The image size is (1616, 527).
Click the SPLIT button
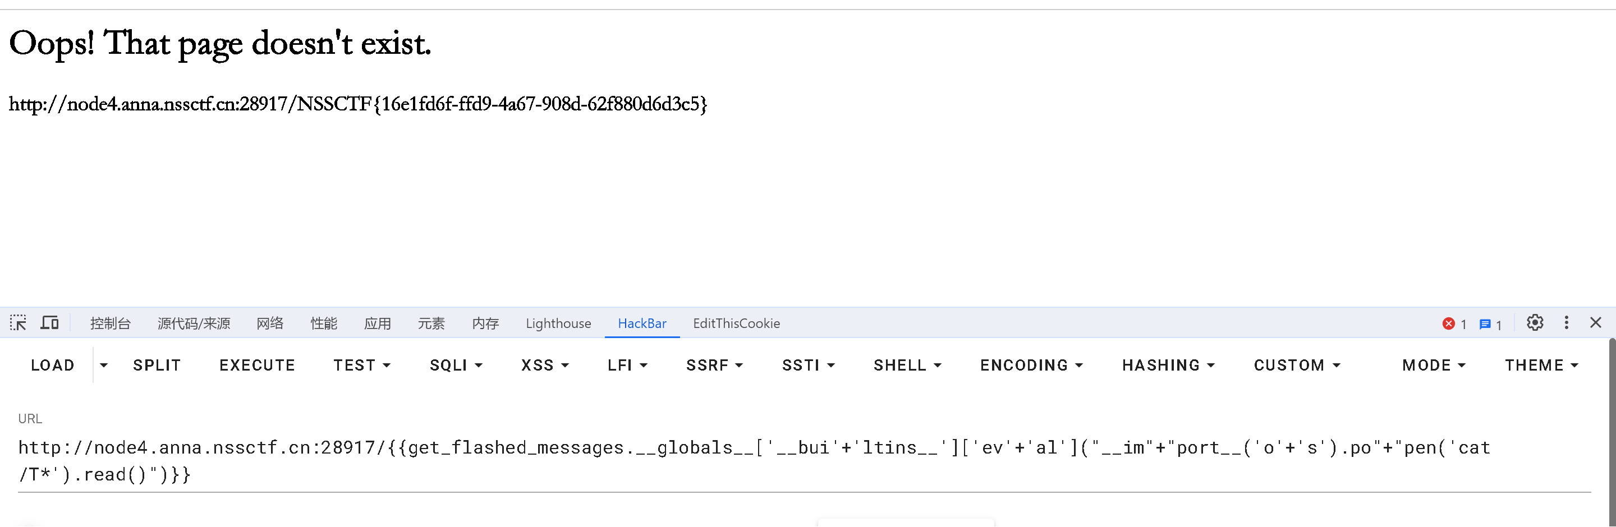pyautogui.click(x=157, y=366)
